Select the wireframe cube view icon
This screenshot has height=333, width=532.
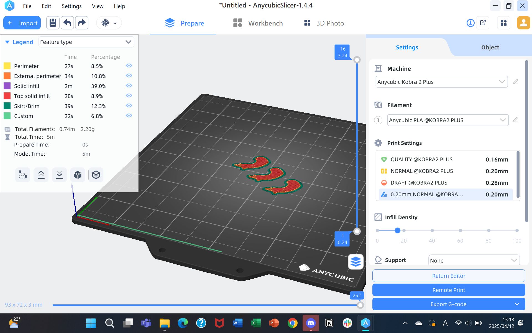(x=96, y=175)
